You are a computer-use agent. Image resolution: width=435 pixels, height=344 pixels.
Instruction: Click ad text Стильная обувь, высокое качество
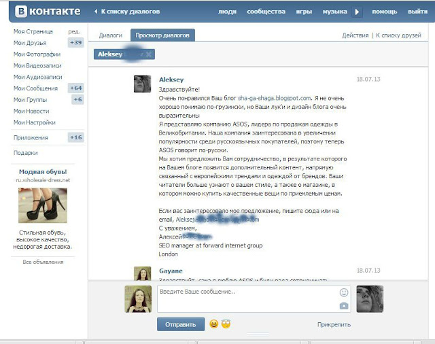pyautogui.click(x=43, y=239)
